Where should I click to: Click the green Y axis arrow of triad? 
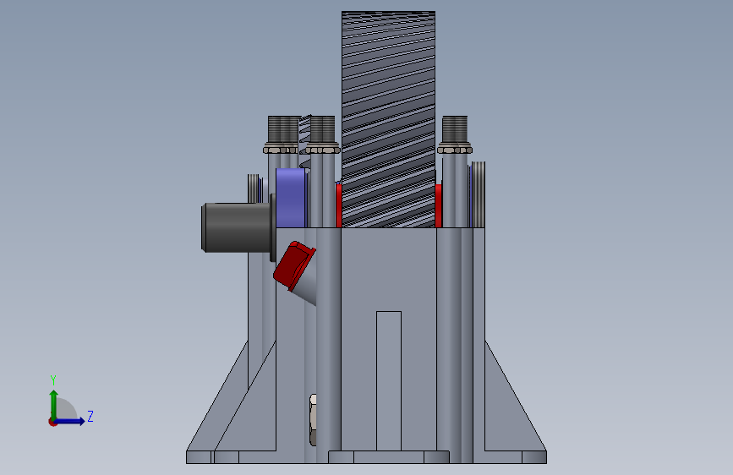(53, 404)
